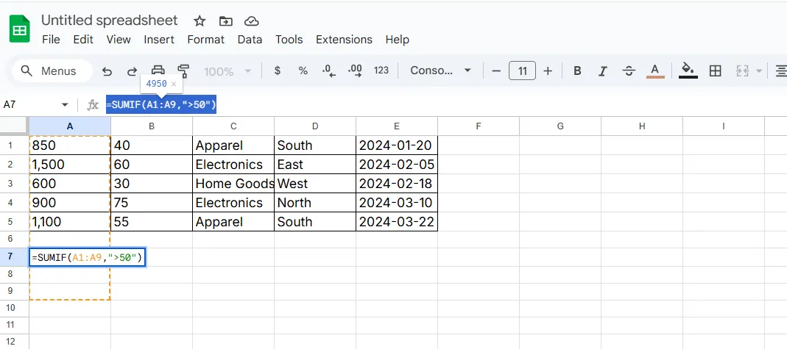Toggle italic formatting
Screen dimensions: 787x349
tap(603, 71)
